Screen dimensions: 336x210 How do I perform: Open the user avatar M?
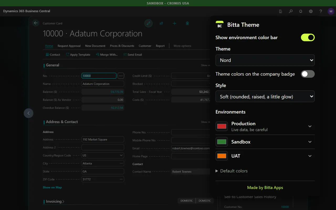coord(331,11)
